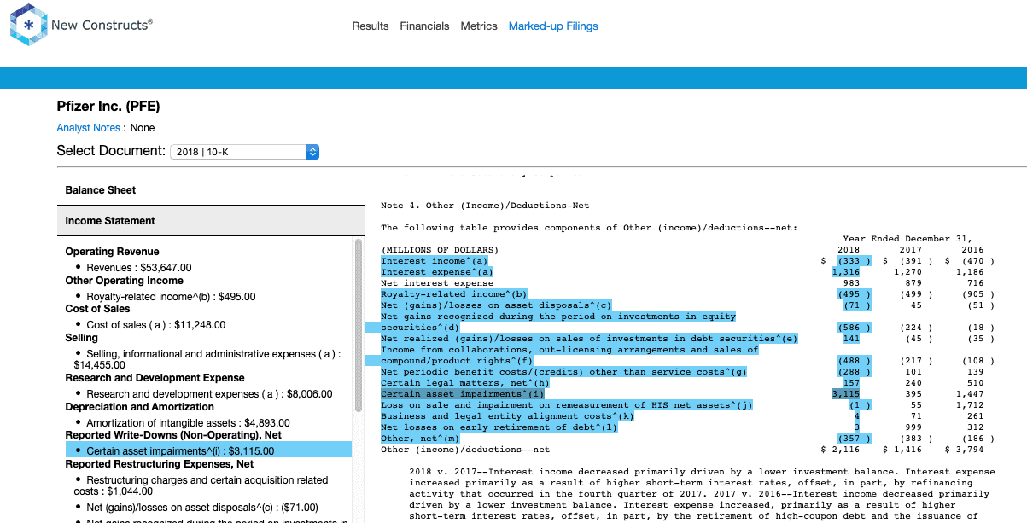Click highlighted Interest expense^(a) line in filing
The height and width of the screenshot is (523, 1027).
click(436, 272)
